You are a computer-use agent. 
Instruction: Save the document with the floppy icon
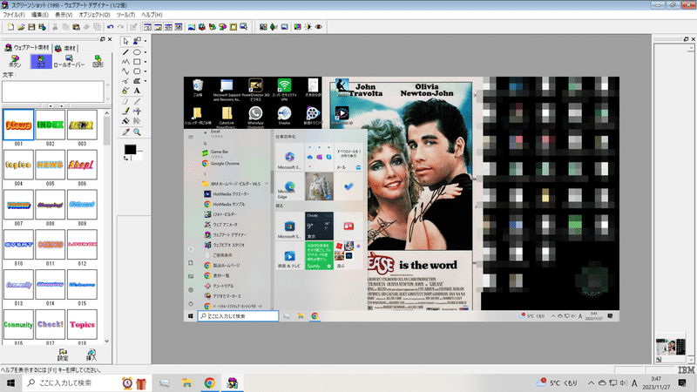pos(31,27)
